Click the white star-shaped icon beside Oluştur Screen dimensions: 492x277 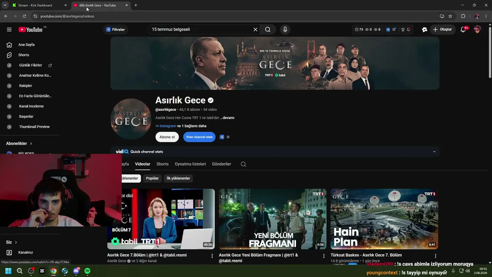click(x=424, y=30)
